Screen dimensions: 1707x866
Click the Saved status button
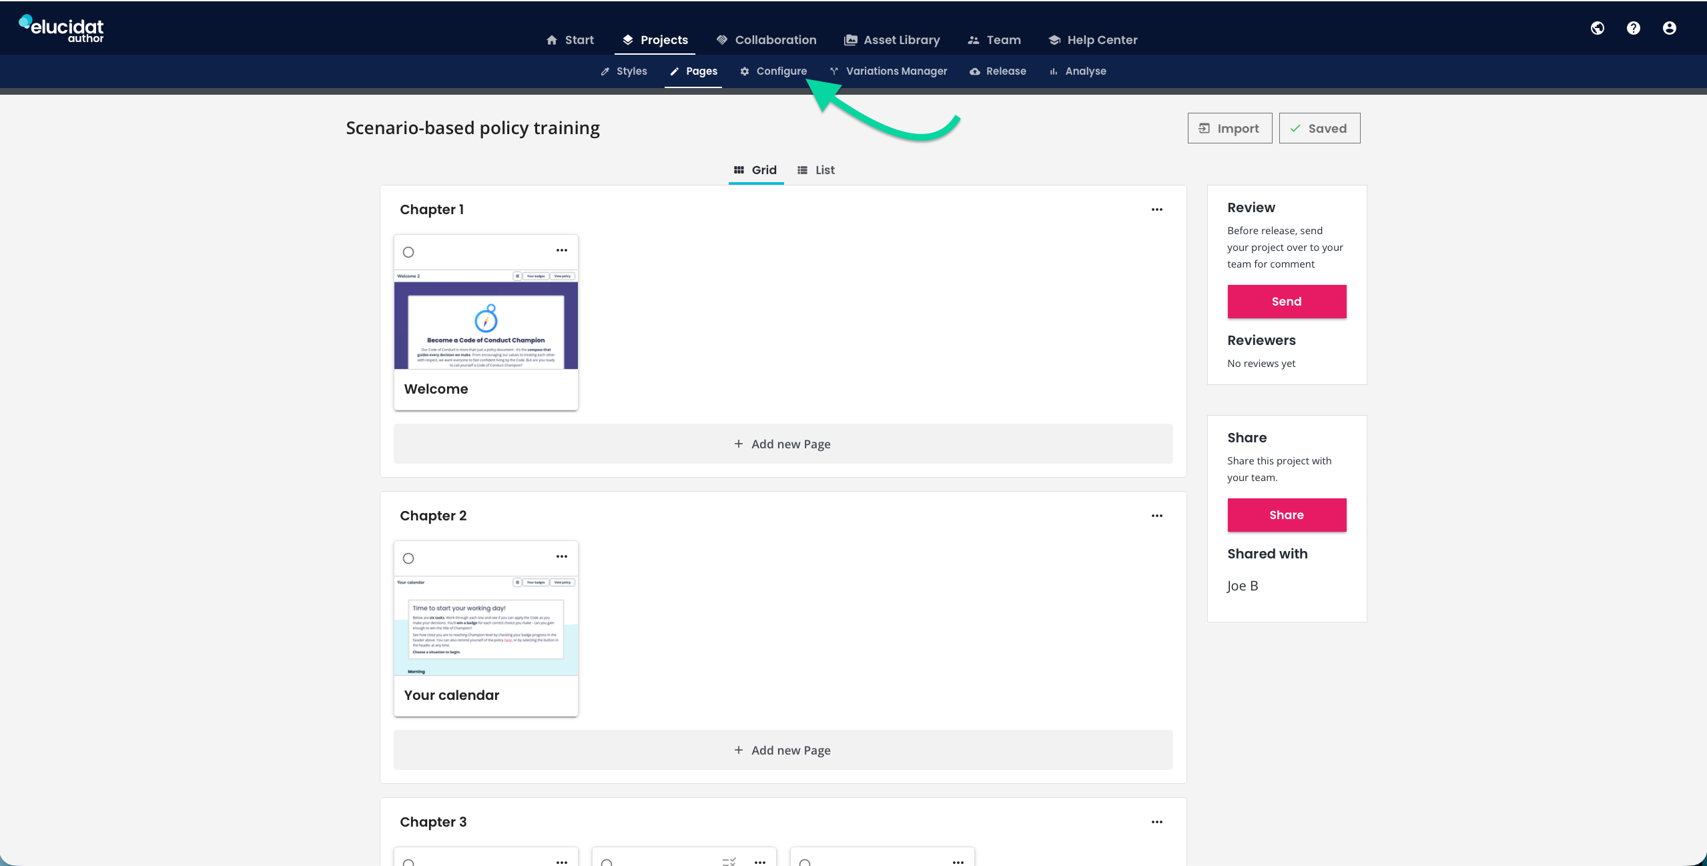pos(1319,128)
